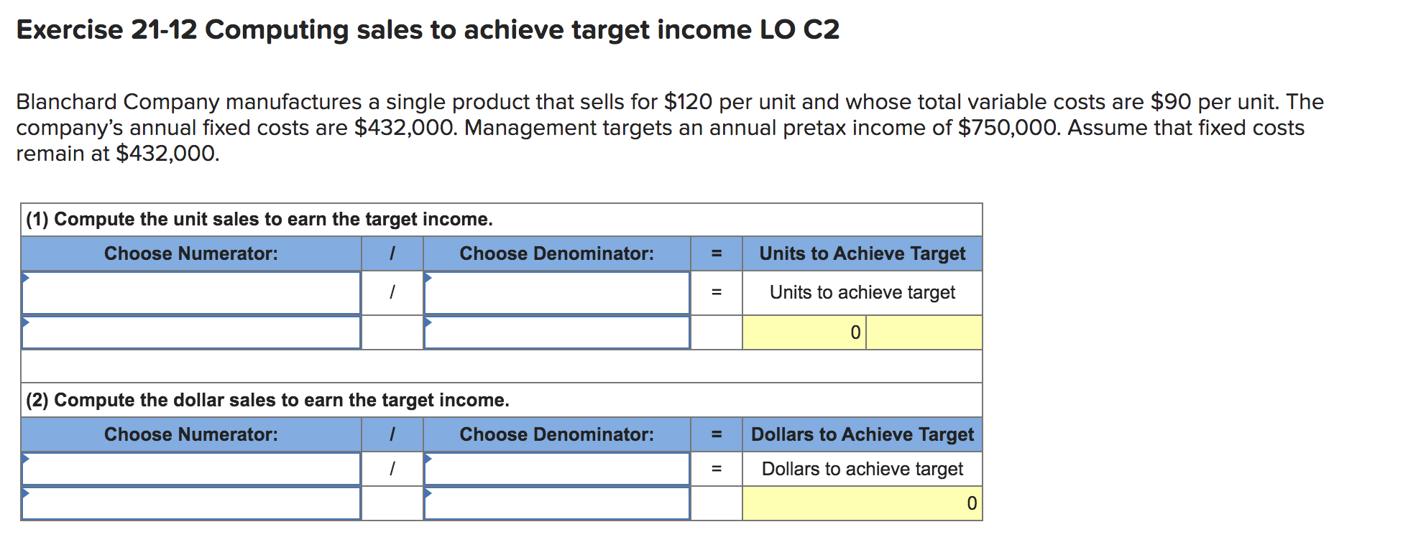The height and width of the screenshot is (560, 1403).
Task: Click the Units to achieve target label cell
Action: (861, 293)
